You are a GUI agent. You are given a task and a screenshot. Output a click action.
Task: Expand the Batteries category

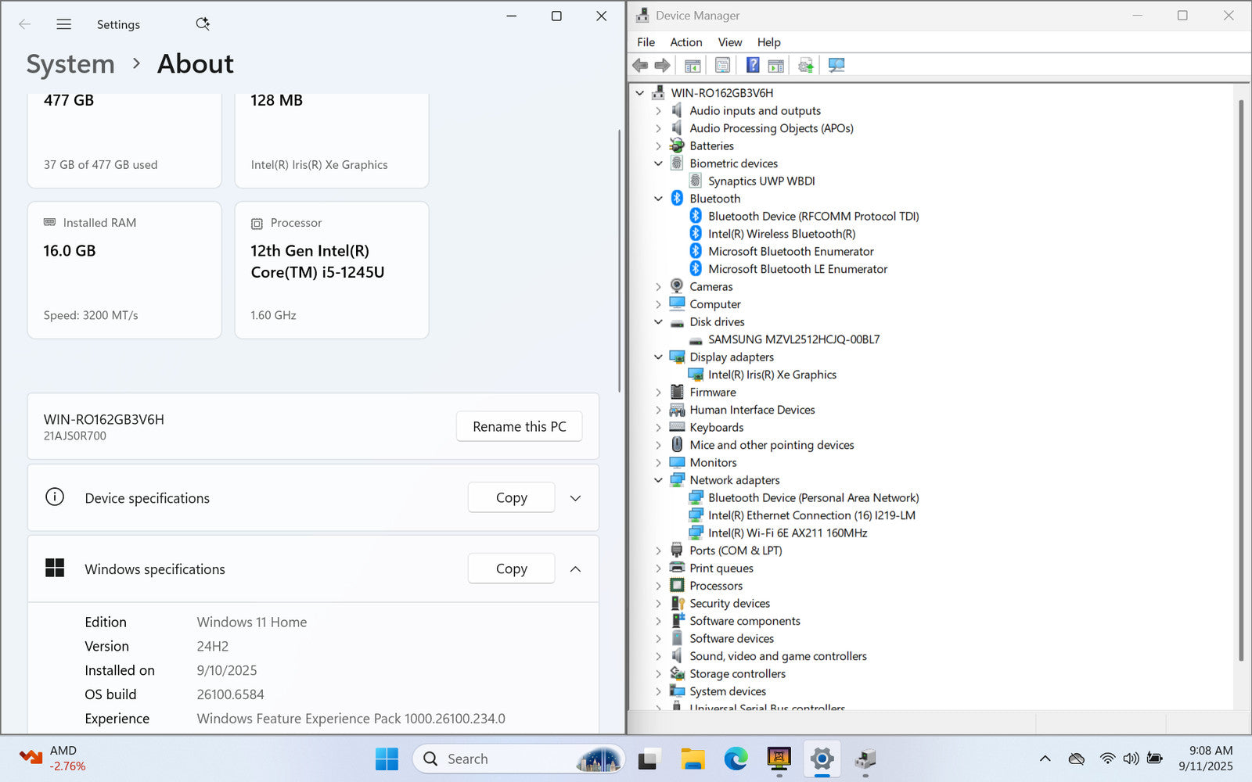click(x=658, y=146)
